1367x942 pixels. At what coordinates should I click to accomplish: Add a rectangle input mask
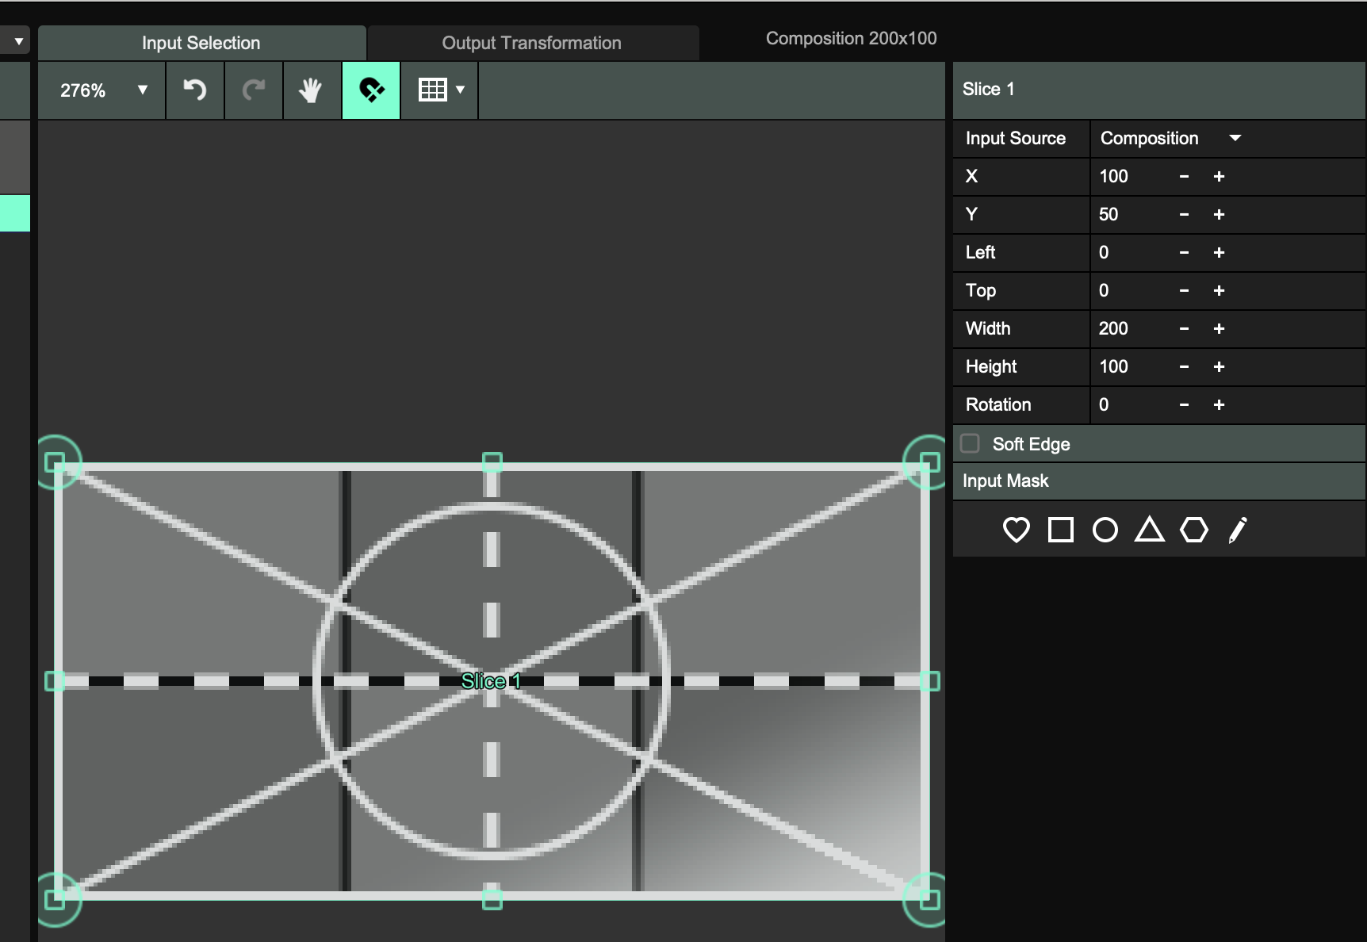(1060, 530)
